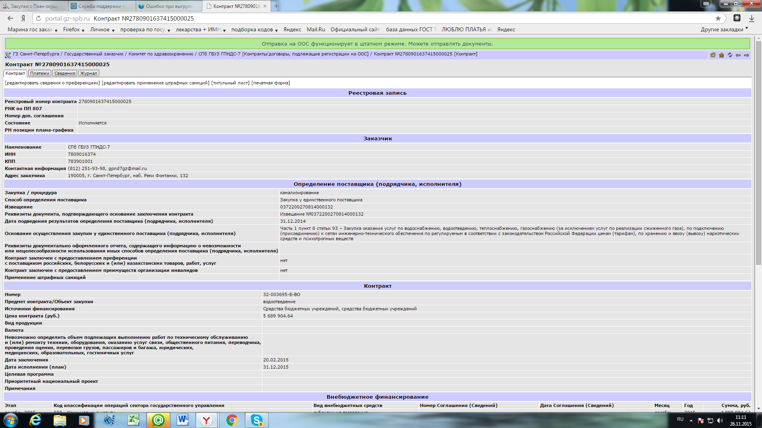Click the yellow folder icon in portal toolbar
This screenshot has height=428, width=762.
pyautogui.click(x=713, y=55)
